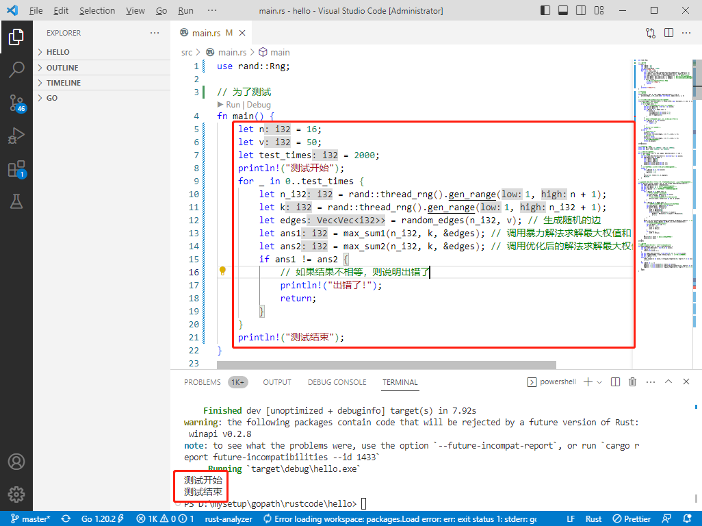Click the Run code lens above main
The height and width of the screenshot is (526, 702).
(x=233, y=104)
